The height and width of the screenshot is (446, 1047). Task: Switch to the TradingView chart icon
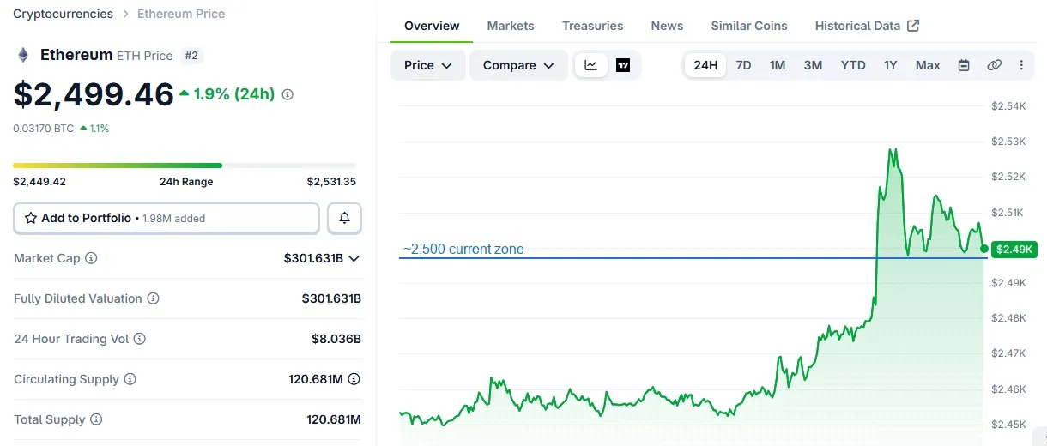623,65
